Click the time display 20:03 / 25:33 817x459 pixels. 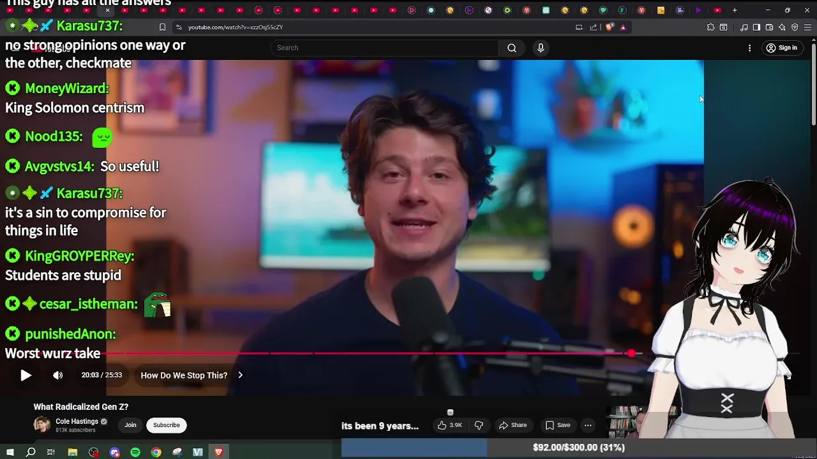point(101,375)
